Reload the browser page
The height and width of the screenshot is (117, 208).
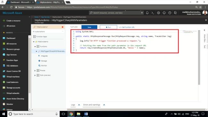point(11,7)
